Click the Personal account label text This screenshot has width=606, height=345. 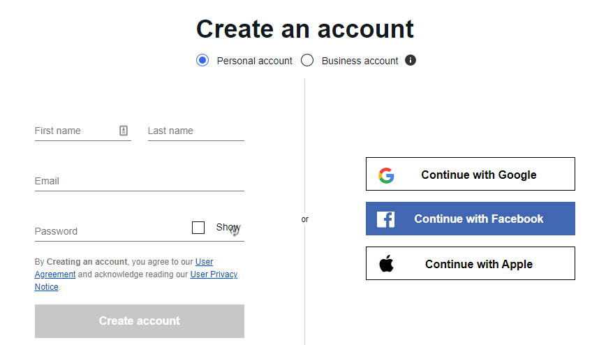(254, 61)
